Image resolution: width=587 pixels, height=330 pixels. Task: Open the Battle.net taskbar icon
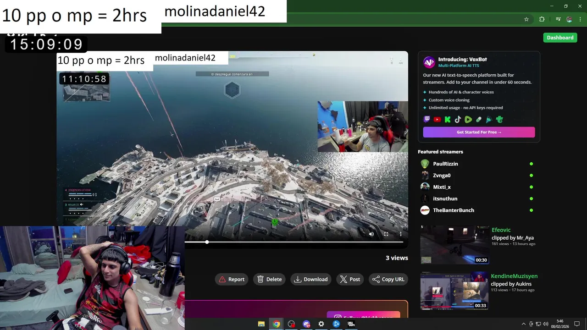(336, 324)
